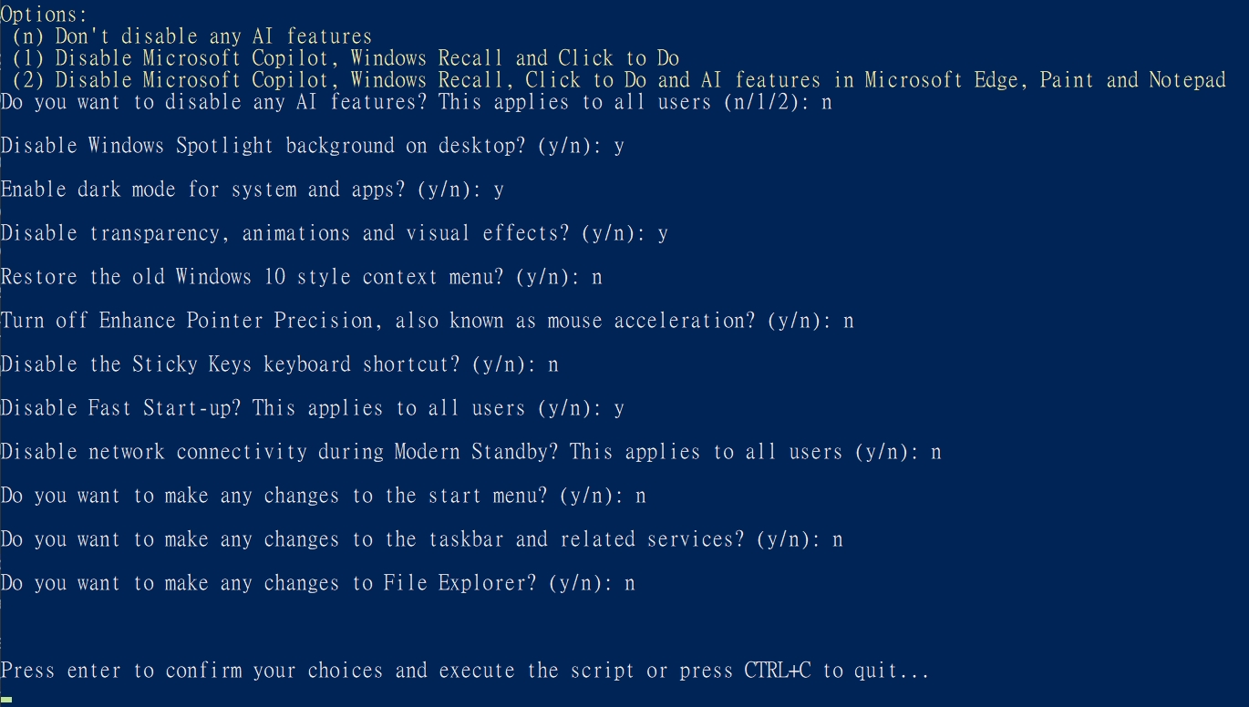Click the taskbar and related services prompt
Viewport: 1249px width, 707px height.
(x=421, y=539)
